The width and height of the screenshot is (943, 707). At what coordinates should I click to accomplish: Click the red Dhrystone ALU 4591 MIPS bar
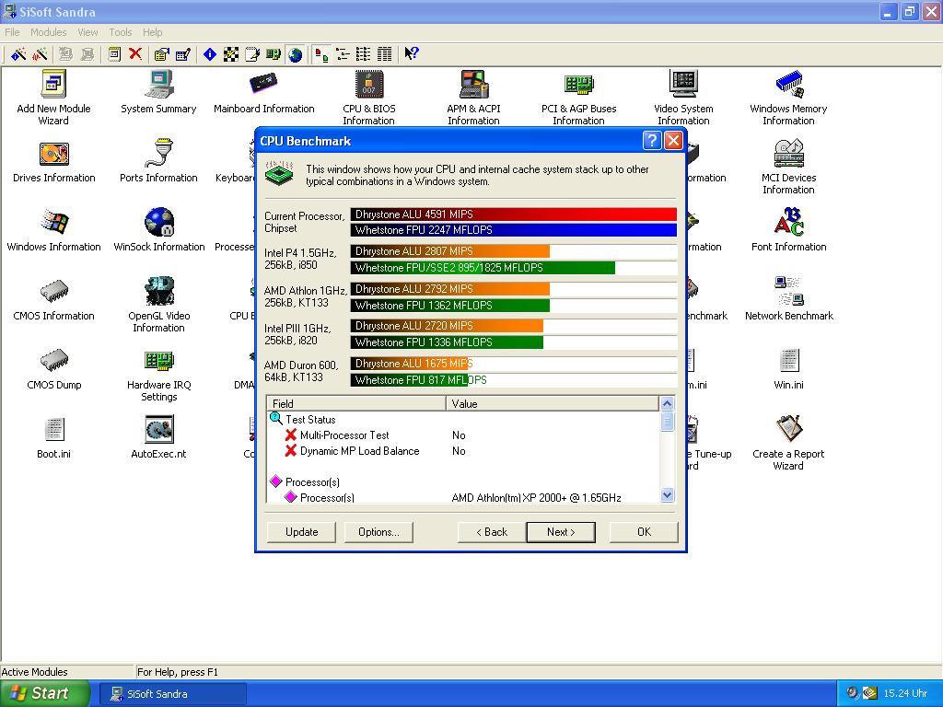513,214
